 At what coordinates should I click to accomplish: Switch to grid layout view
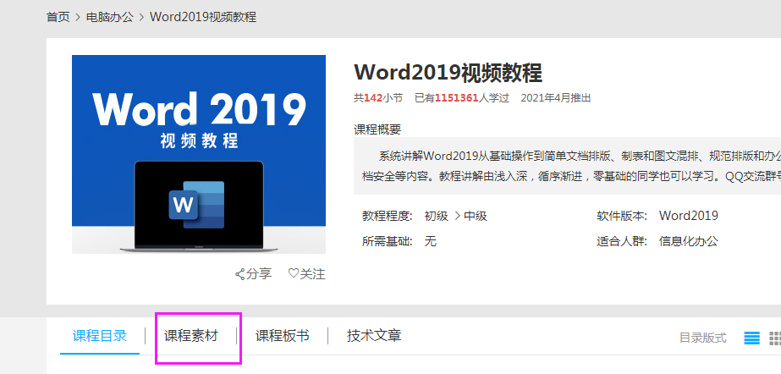774,338
